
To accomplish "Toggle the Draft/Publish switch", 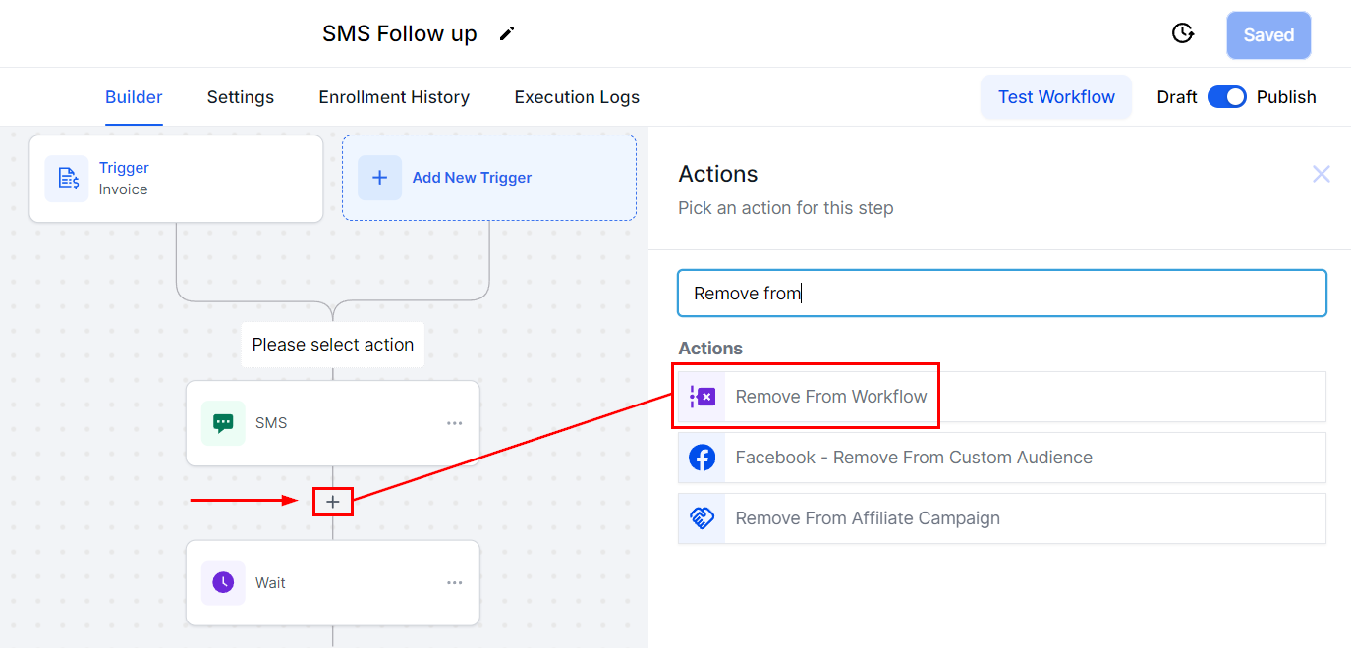I will pos(1226,97).
